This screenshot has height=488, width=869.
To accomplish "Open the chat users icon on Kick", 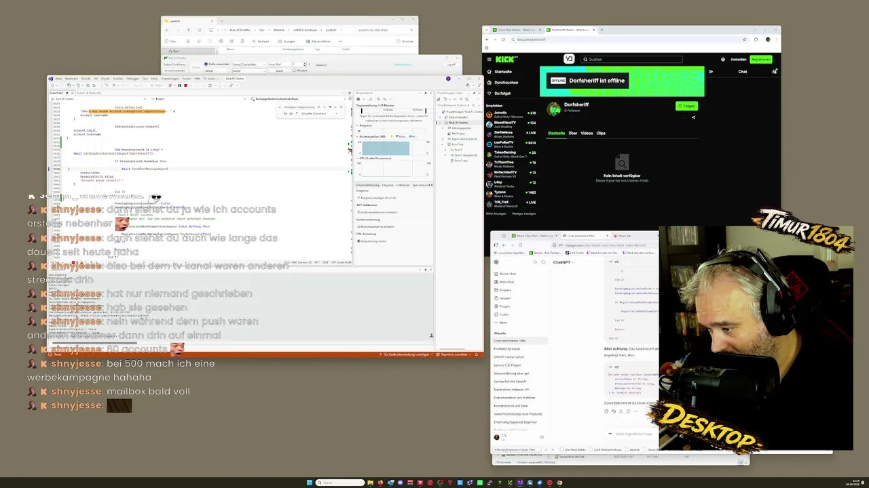I will coord(774,72).
